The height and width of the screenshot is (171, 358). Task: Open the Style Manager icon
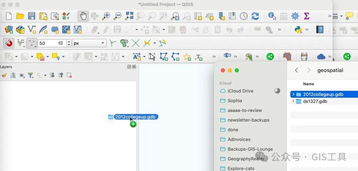(x=66, y=16)
